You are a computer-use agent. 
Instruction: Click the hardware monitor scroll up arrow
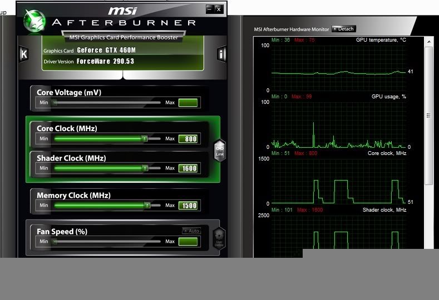(x=429, y=42)
